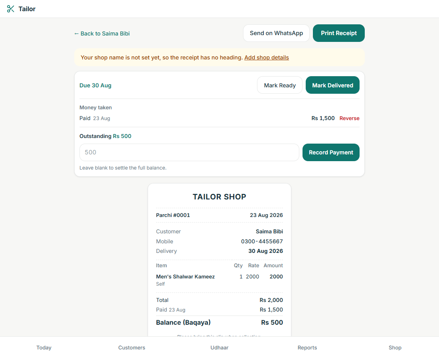This screenshot has width=439, height=359.
Task: Open the Add shop details link
Action: (x=267, y=57)
